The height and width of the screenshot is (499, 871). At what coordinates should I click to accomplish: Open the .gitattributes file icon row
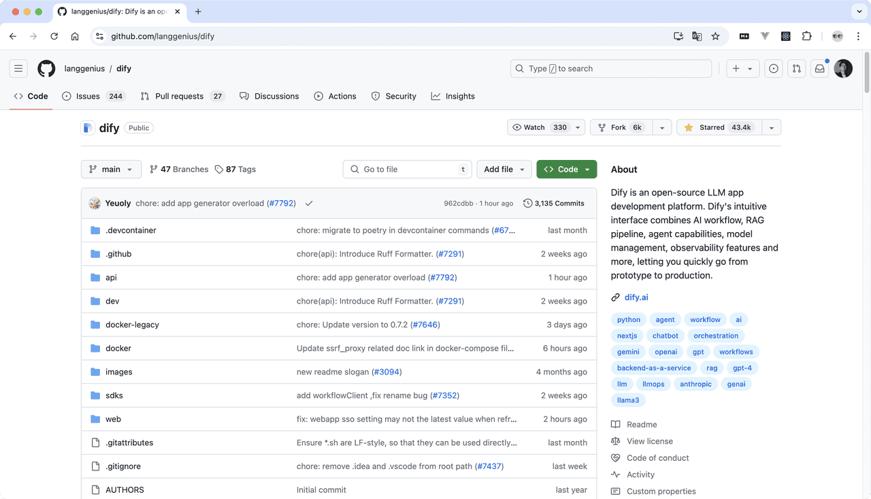click(x=95, y=442)
